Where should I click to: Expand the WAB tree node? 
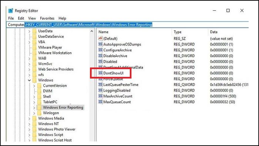click(x=29, y=59)
